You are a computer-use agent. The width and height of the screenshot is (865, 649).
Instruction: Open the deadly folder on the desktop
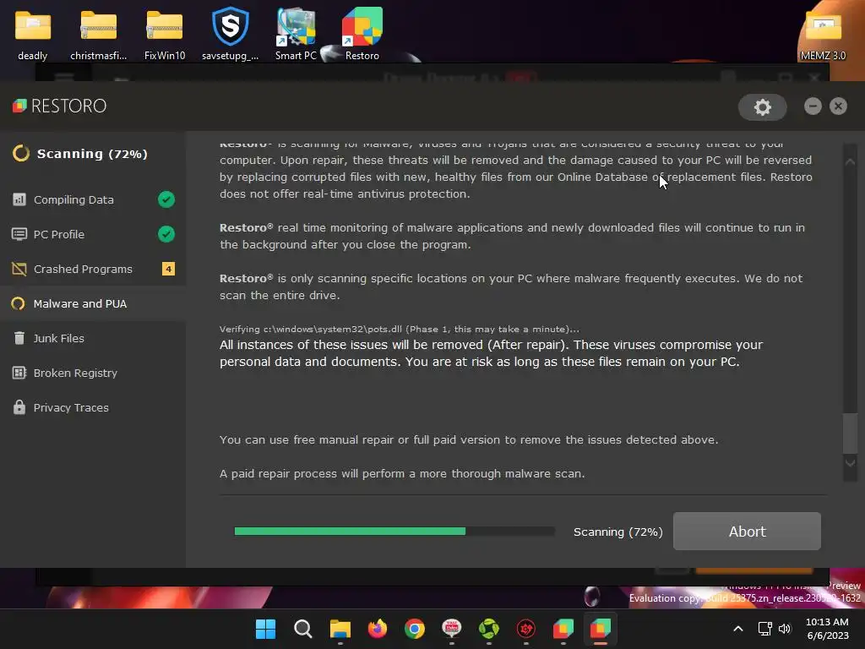point(33,35)
